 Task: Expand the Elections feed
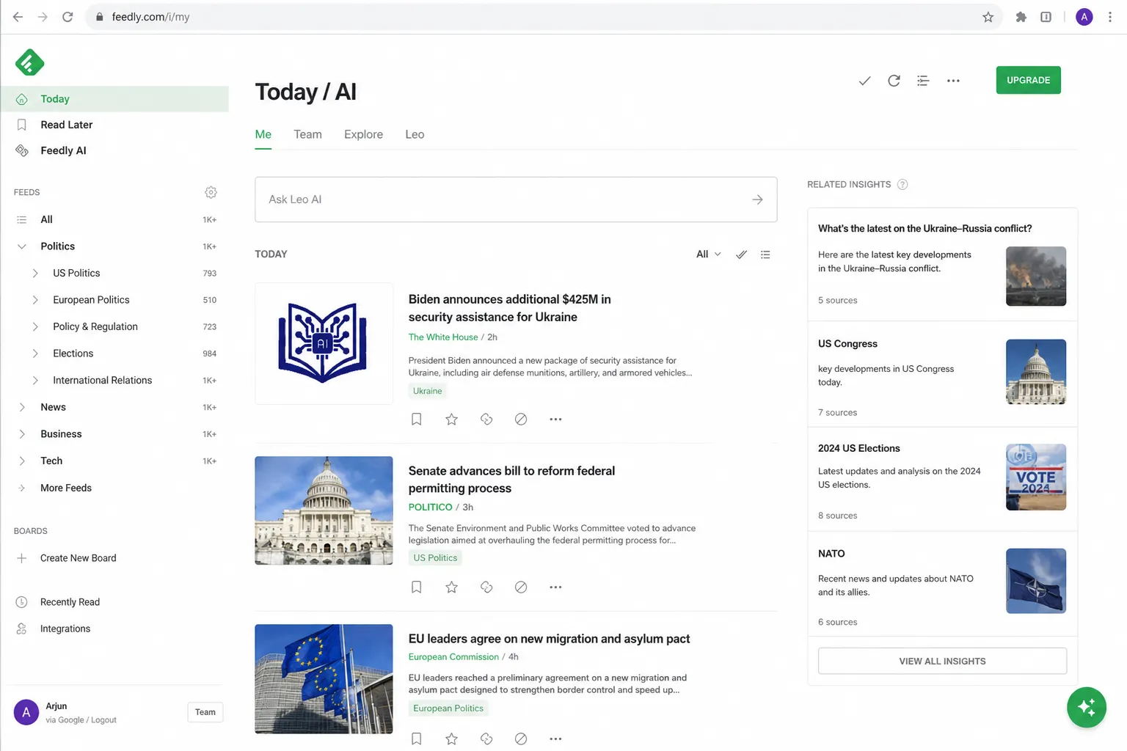pos(34,353)
